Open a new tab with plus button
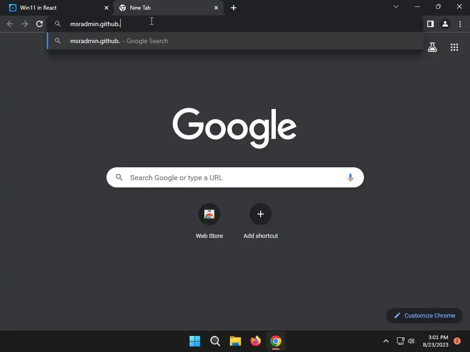 (234, 8)
